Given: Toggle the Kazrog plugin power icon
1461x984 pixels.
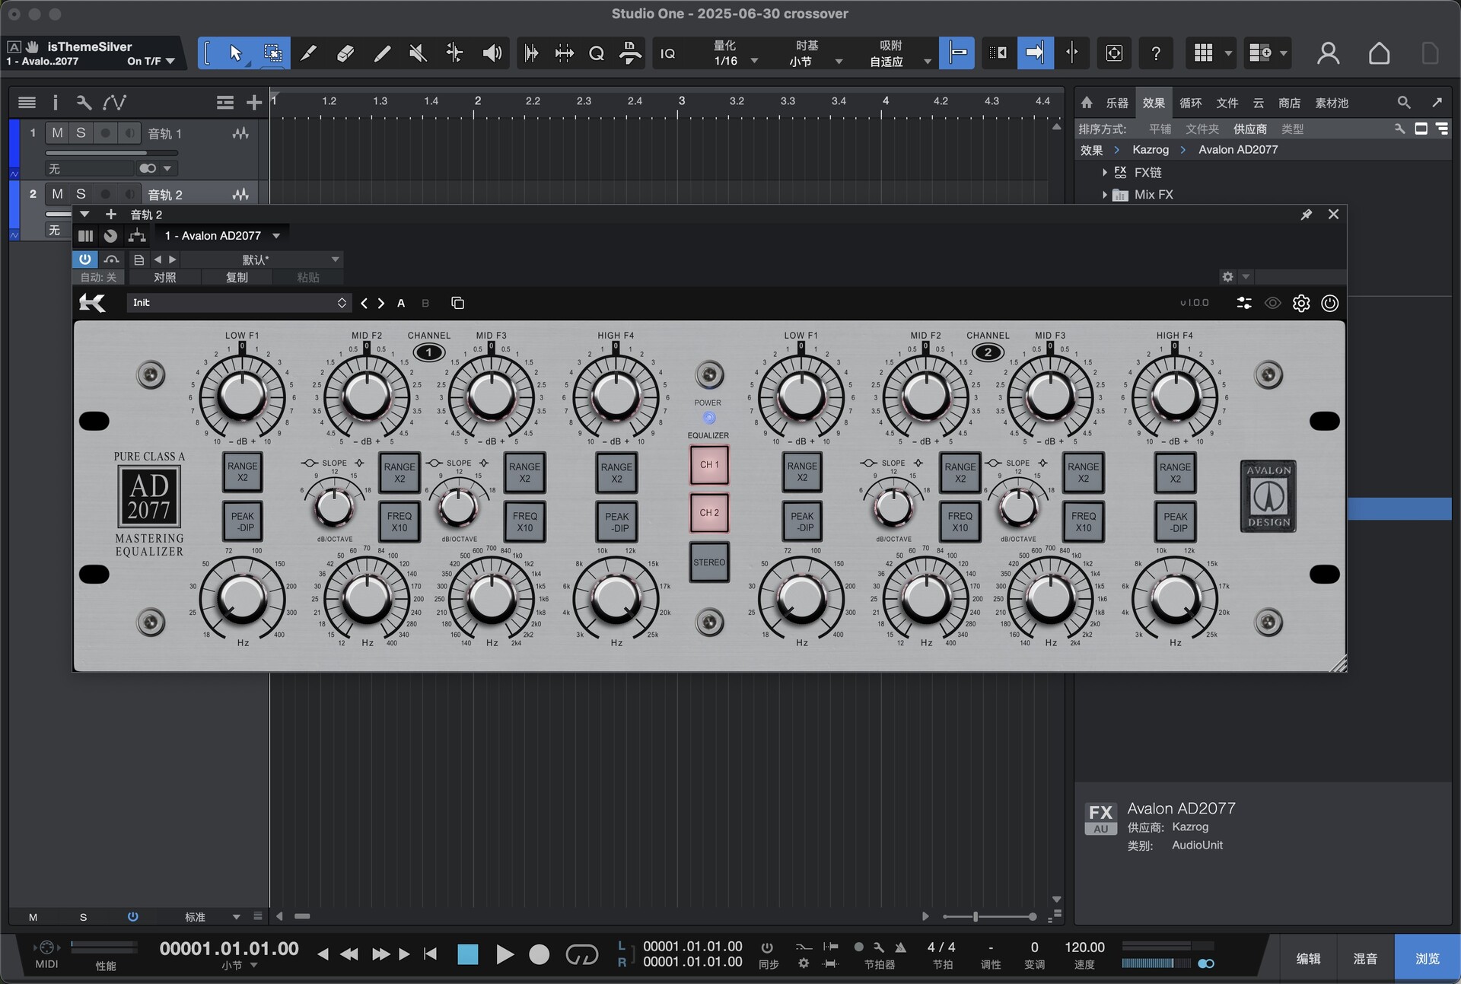Looking at the screenshot, I should [x=1329, y=303].
